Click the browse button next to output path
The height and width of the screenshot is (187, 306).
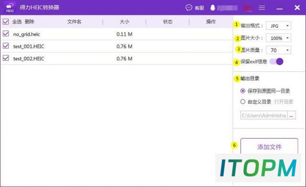(292, 115)
